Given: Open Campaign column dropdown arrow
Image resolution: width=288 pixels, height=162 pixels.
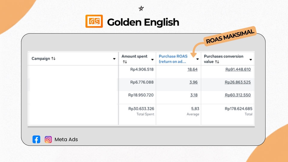Looking at the screenshot, I should (x=114, y=59).
